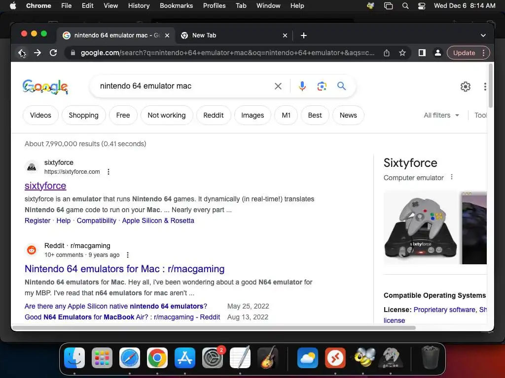Open the View menu in the menu bar
This screenshot has height=378, width=505.
coord(111,6)
